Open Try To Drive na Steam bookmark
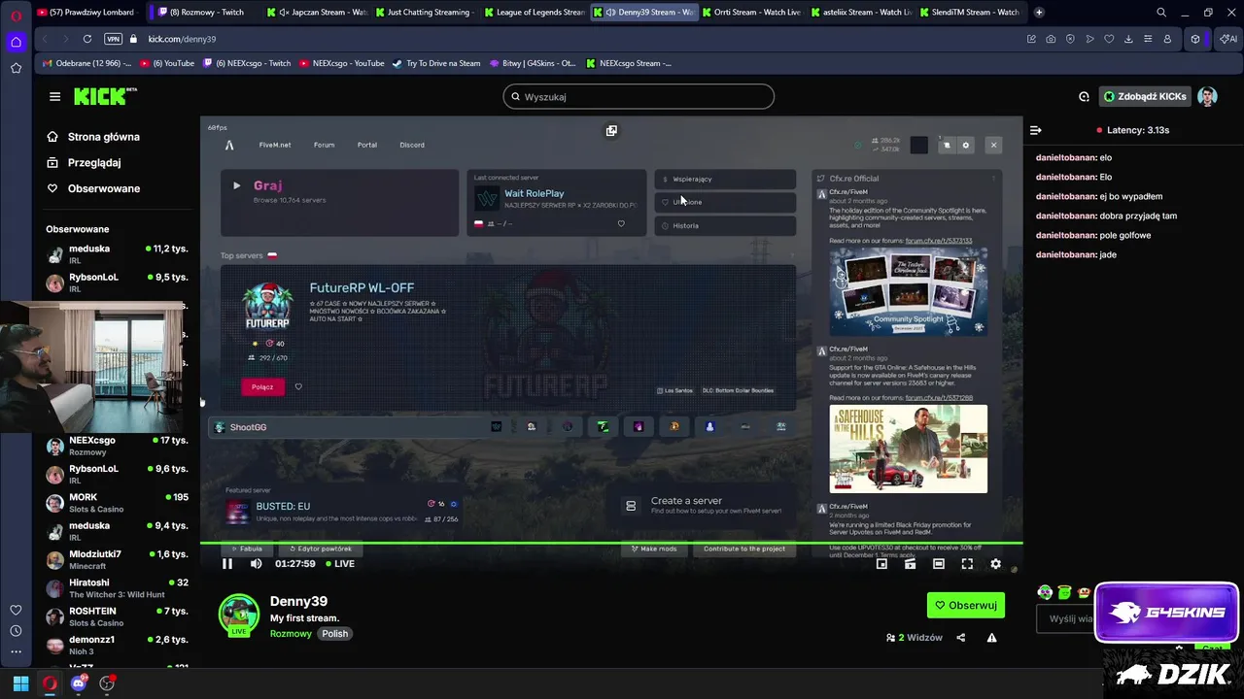This screenshot has width=1244, height=699. click(x=436, y=63)
